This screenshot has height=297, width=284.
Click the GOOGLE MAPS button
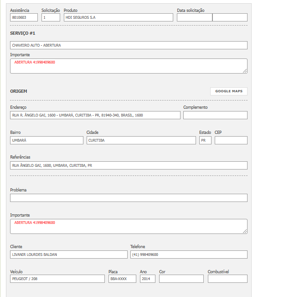coord(228,91)
